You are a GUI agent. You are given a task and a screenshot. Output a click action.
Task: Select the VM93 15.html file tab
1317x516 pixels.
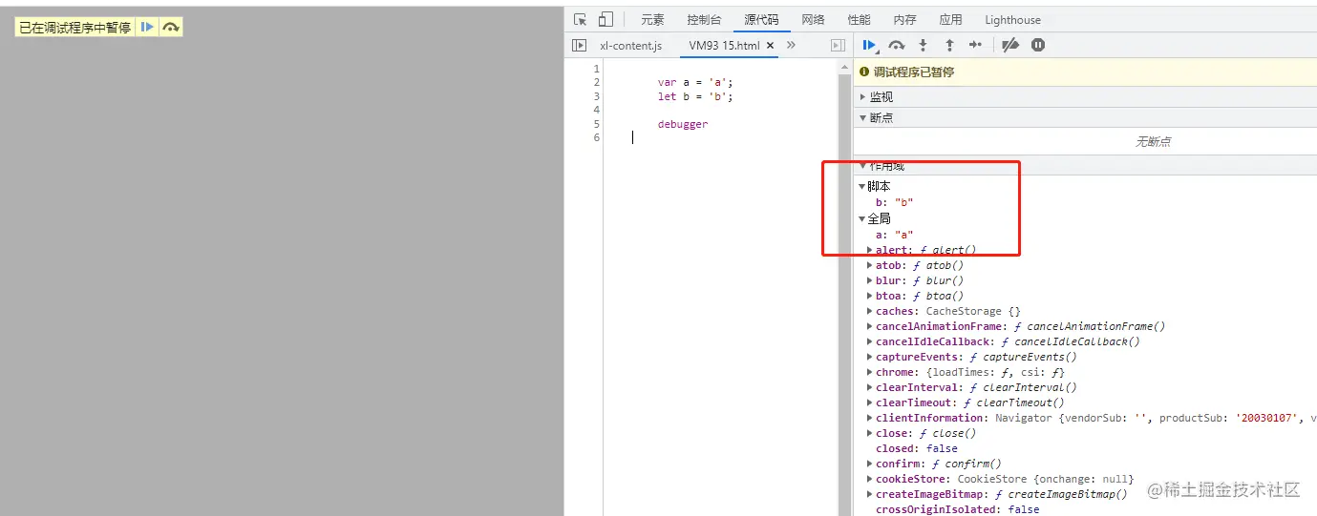(724, 46)
